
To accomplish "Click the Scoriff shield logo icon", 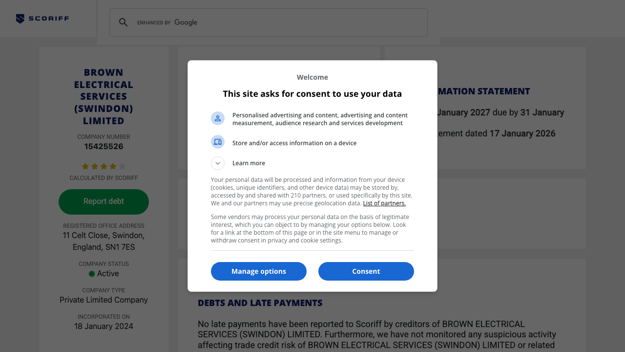I will coord(20,19).
